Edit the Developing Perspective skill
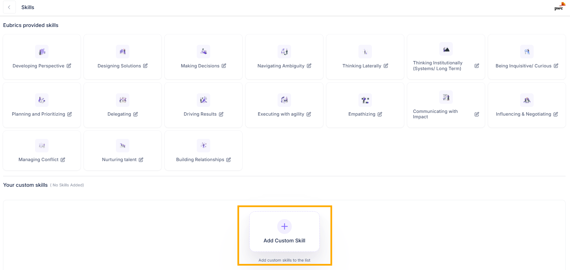Viewport: 570px width, 270px height. tap(69, 66)
